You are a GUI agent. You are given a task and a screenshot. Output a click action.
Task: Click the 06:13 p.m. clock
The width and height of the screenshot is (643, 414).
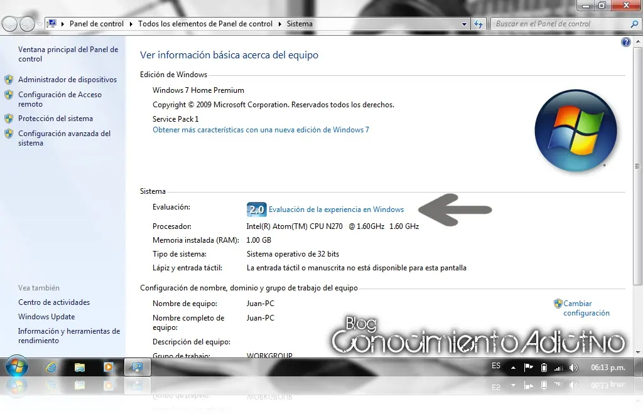pos(608,368)
